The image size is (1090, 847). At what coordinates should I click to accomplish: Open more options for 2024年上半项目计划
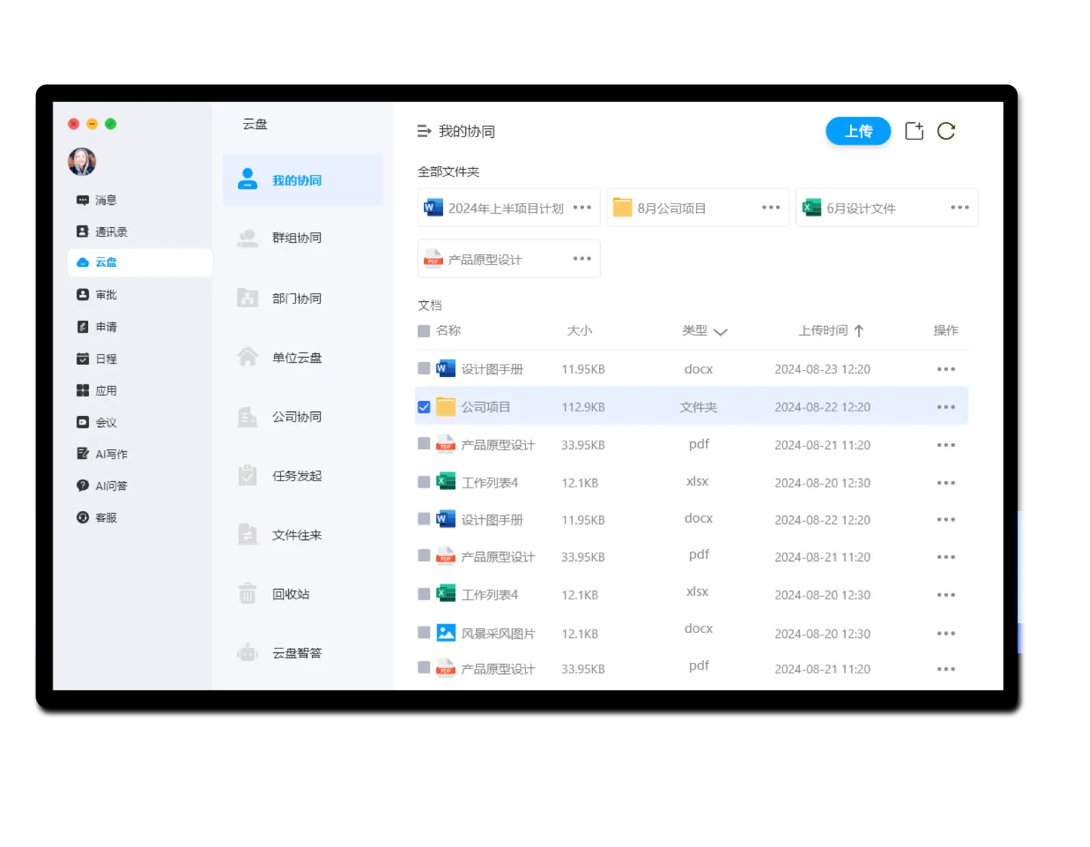click(x=582, y=207)
